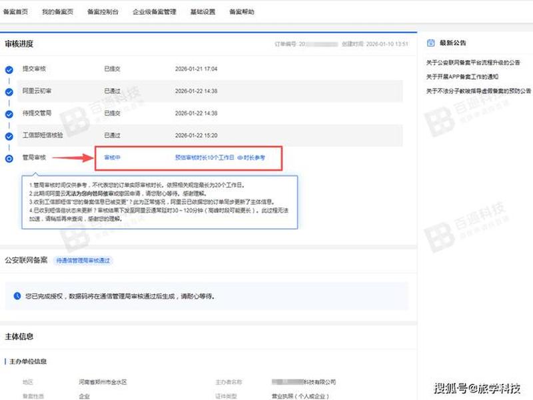
Task: Open 基础设置 menu item
Action: pyautogui.click(x=203, y=12)
